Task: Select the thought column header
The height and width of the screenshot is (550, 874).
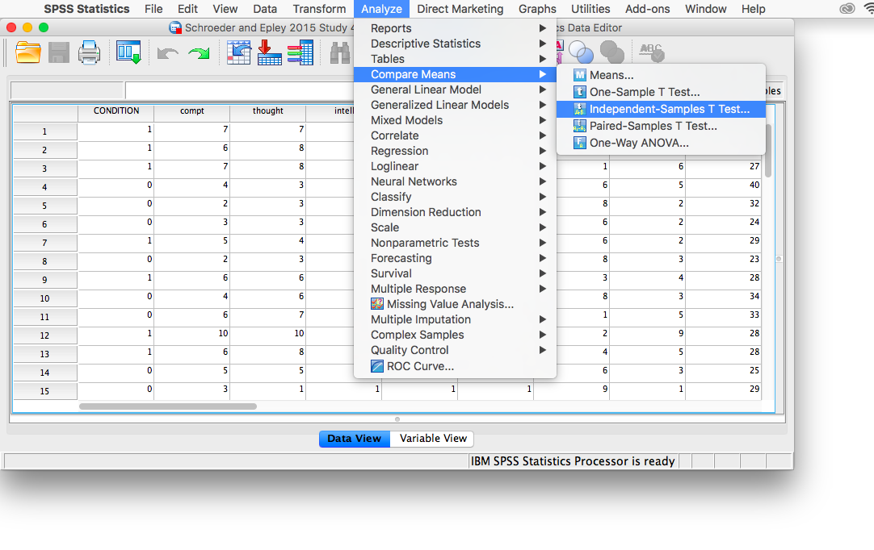Action: tap(267, 111)
